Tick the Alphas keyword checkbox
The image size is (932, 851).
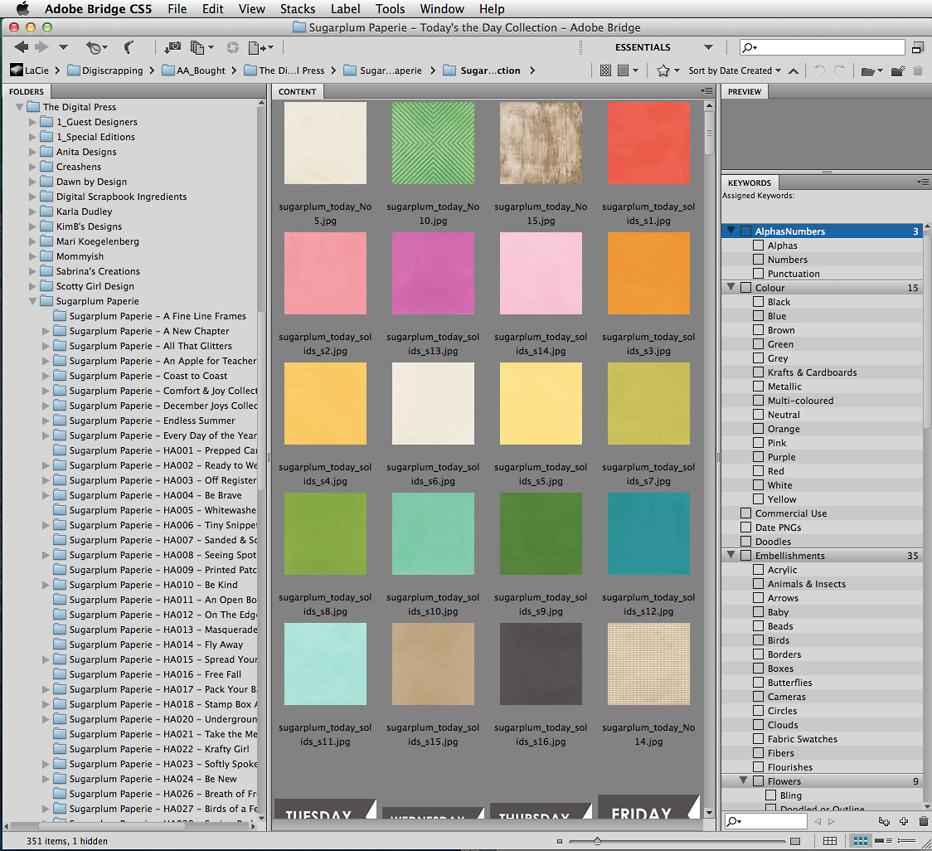[x=759, y=245]
